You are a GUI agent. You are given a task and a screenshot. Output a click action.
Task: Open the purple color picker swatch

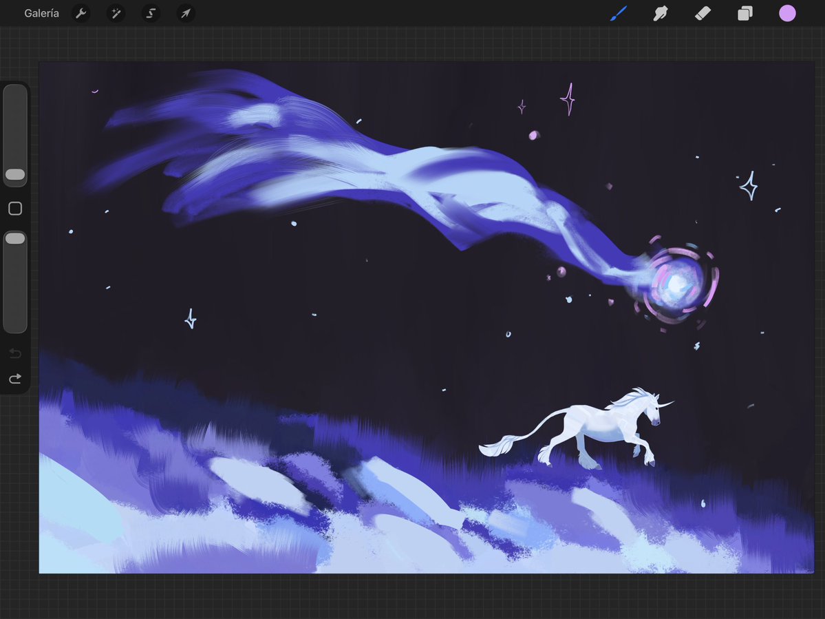pyautogui.click(x=787, y=13)
